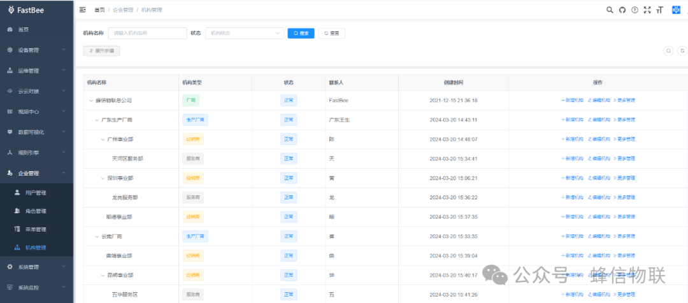The image size is (688, 303).
Task: Collapse the 深圳事业部 tree row
Action: [x=103, y=178]
